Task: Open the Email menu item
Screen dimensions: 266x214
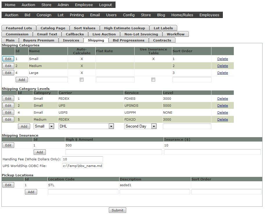Action: point(95,15)
